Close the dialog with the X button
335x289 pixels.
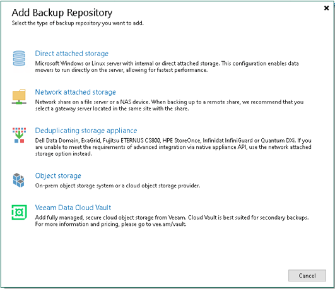pyautogui.click(x=326, y=8)
